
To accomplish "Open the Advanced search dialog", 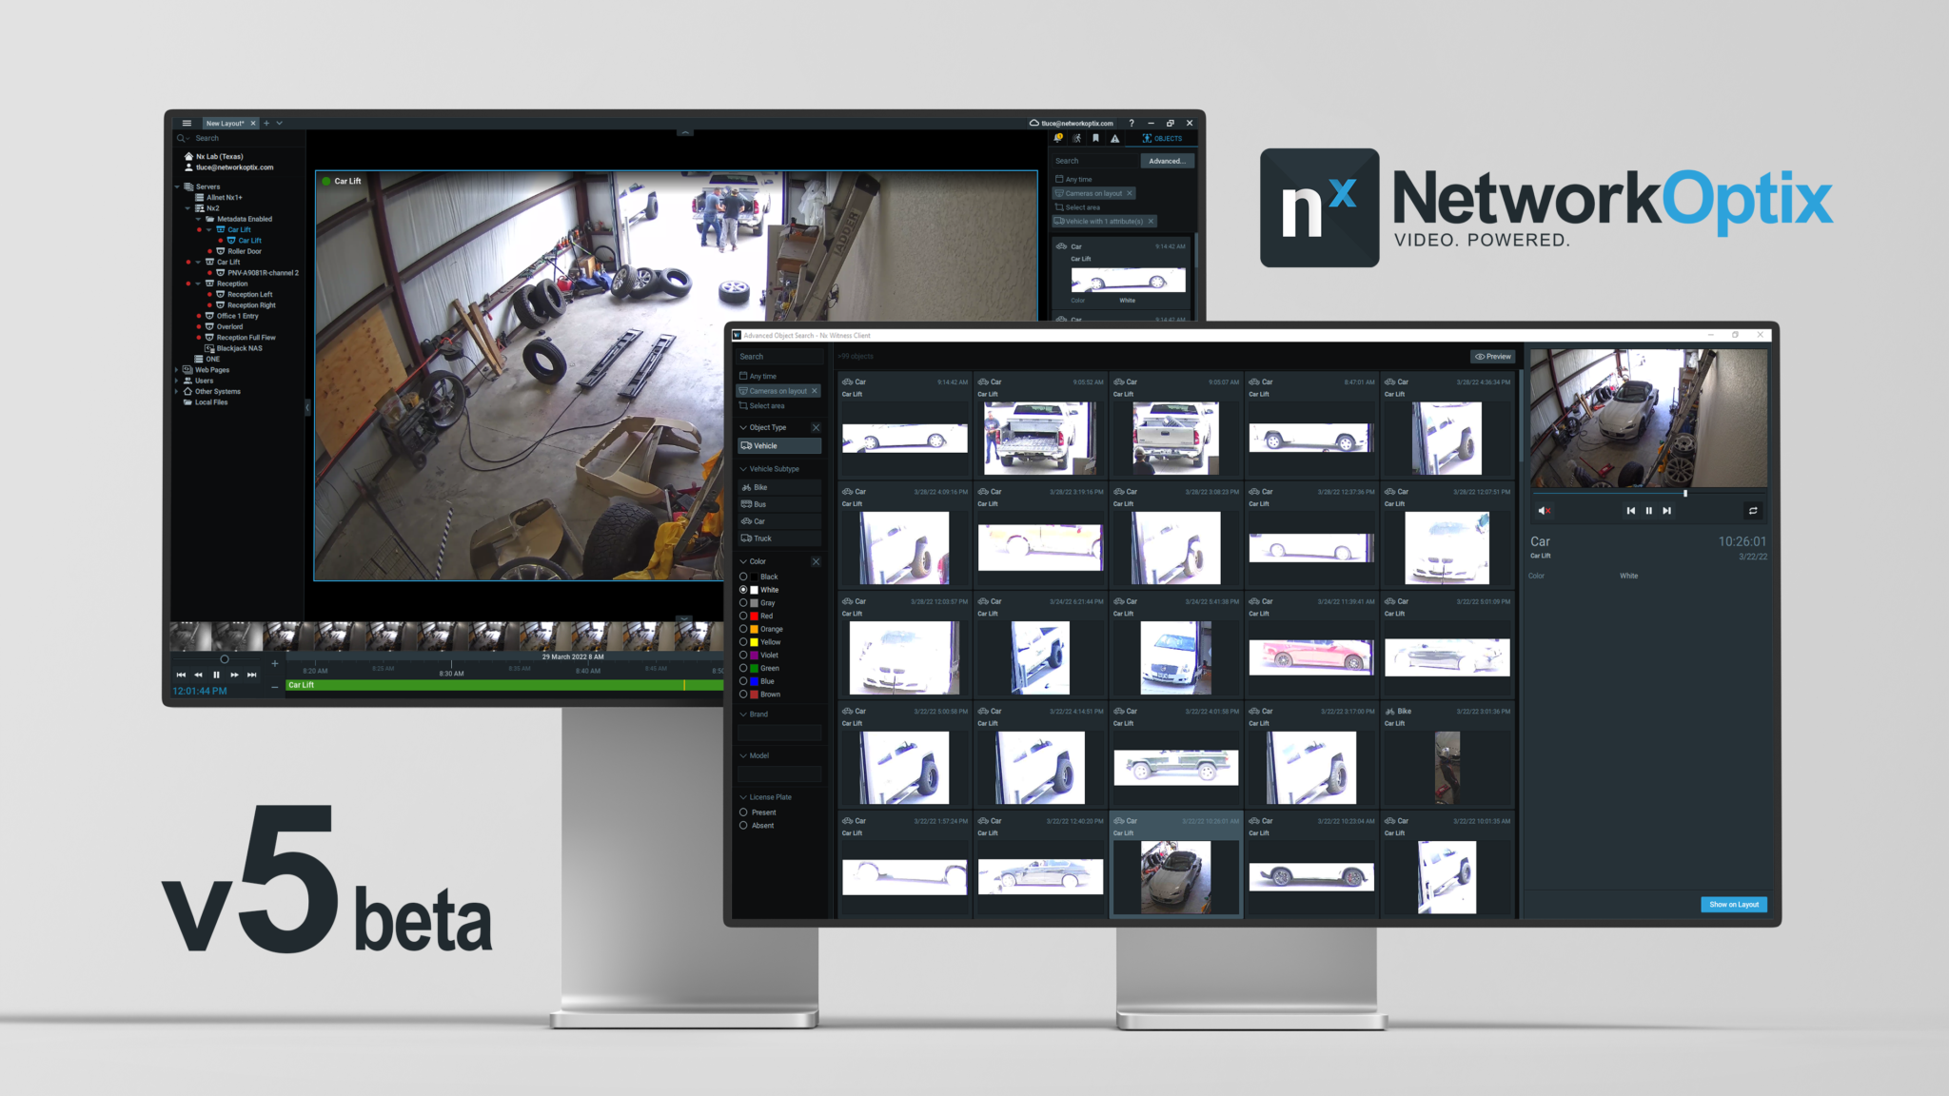I will click(1167, 161).
